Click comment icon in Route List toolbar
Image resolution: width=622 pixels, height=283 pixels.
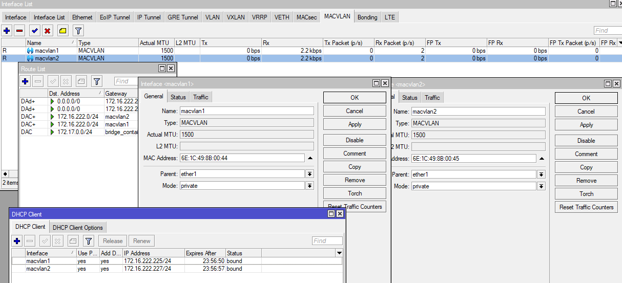tap(81, 81)
